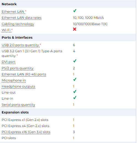The height and width of the screenshot is (143, 139).
Task: Click the Microphone in green checkmark
Action: 75,80
